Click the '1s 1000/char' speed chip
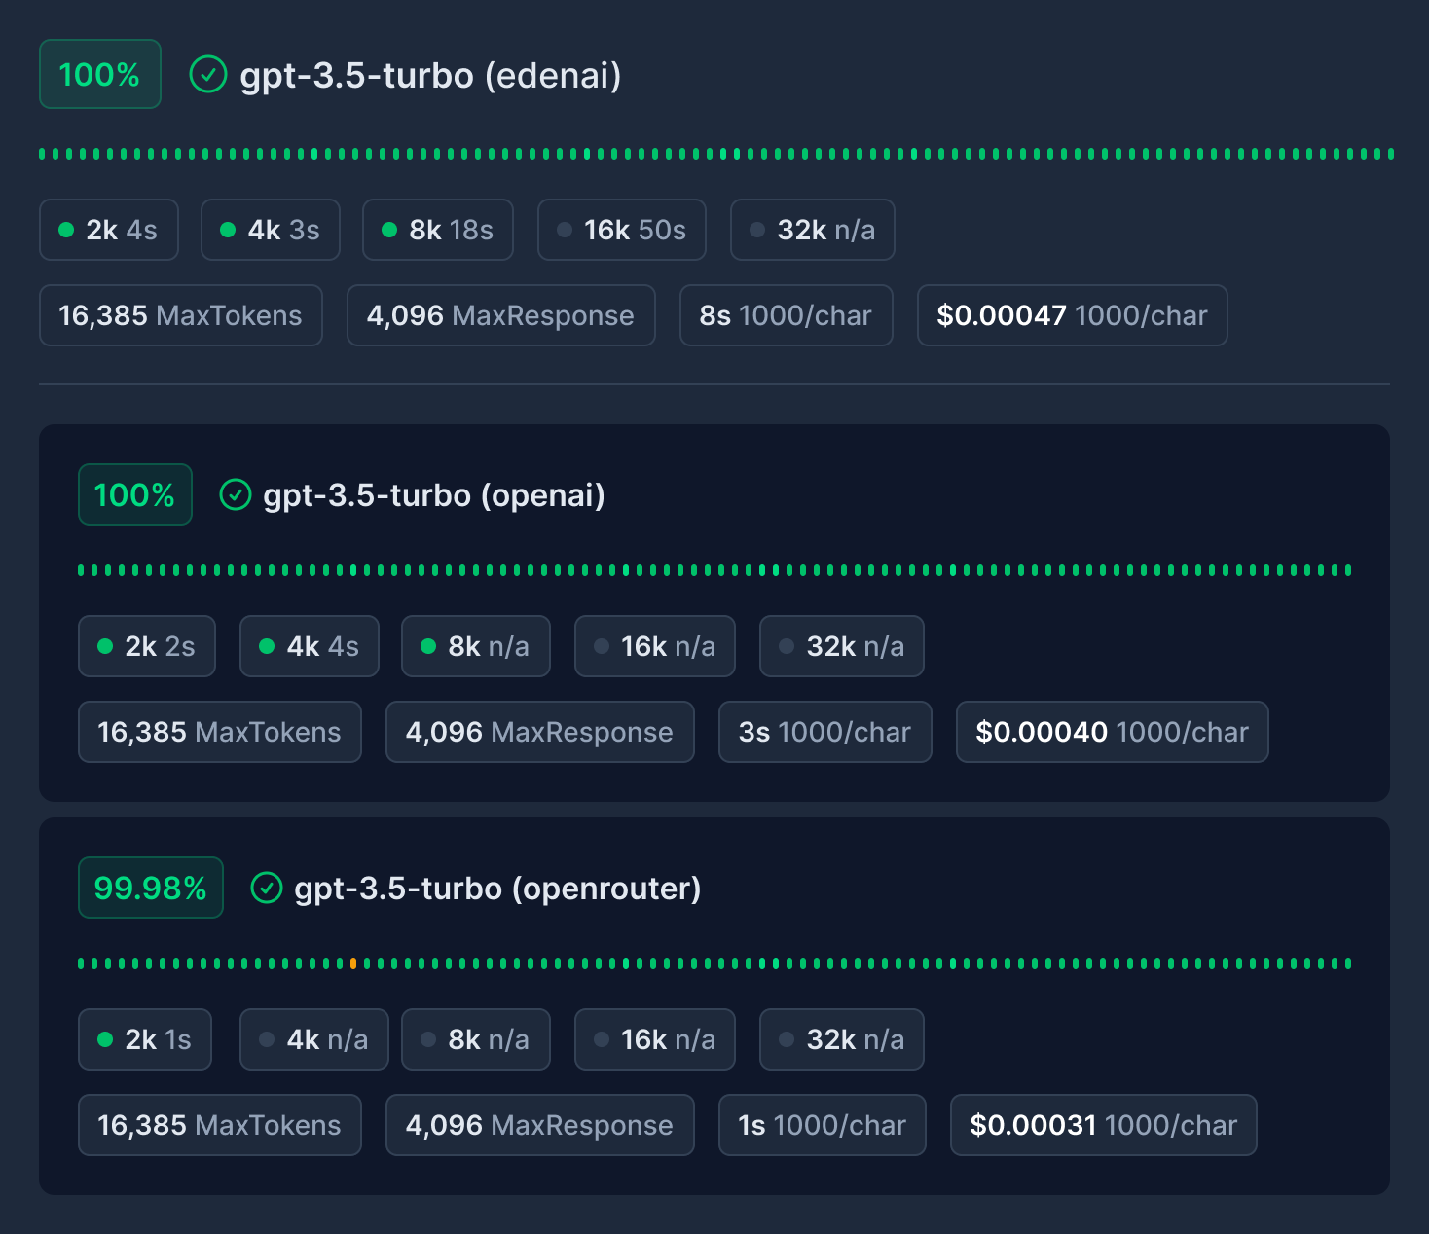The image size is (1429, 1234). 823,1125
